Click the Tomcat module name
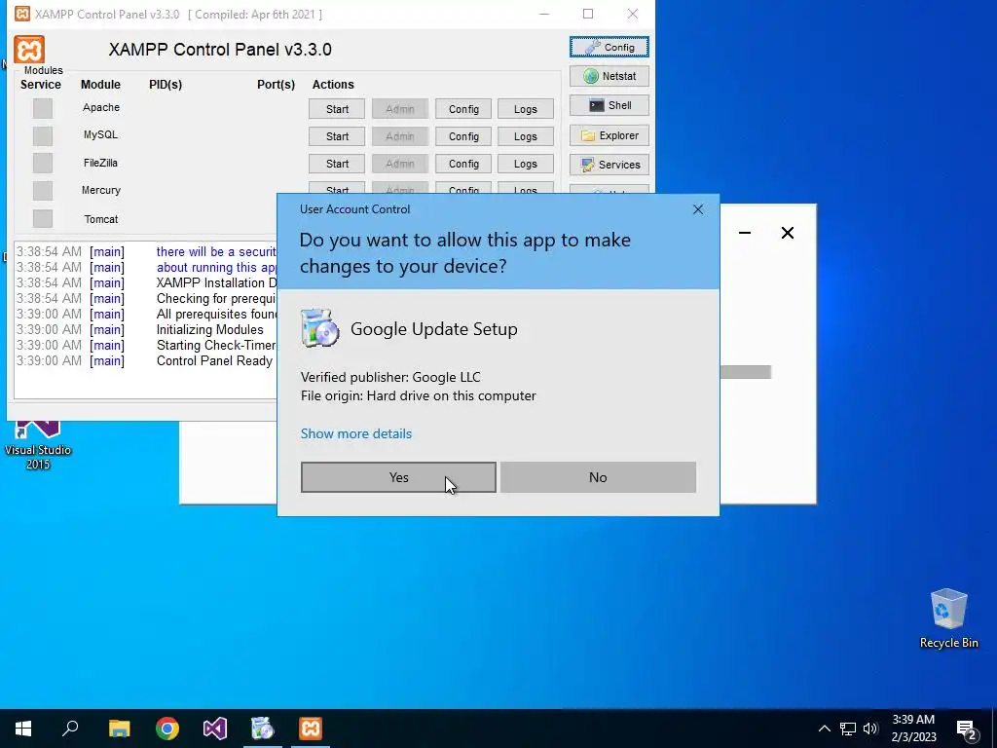 (100, 219)
